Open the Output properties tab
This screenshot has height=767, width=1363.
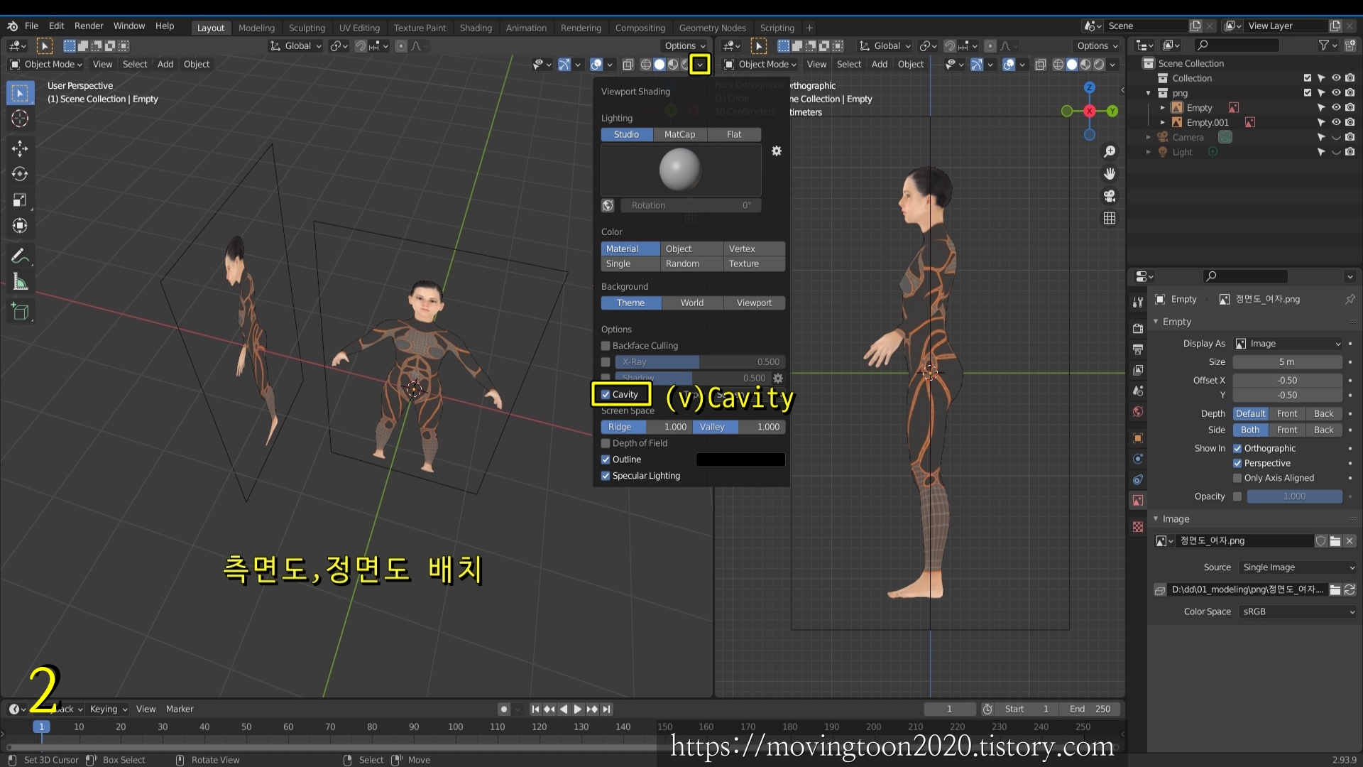1138,349
